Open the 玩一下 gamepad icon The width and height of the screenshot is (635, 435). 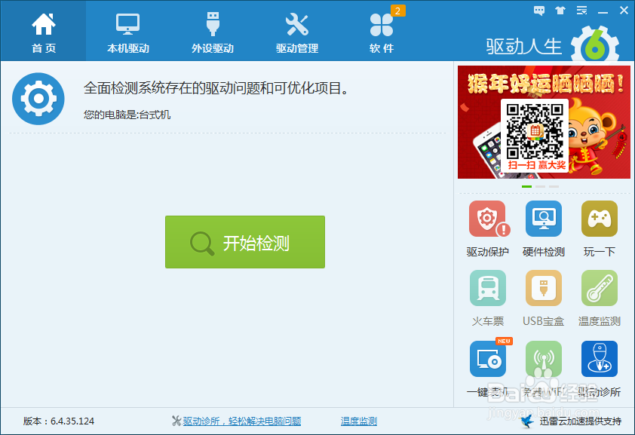[600, 219]
